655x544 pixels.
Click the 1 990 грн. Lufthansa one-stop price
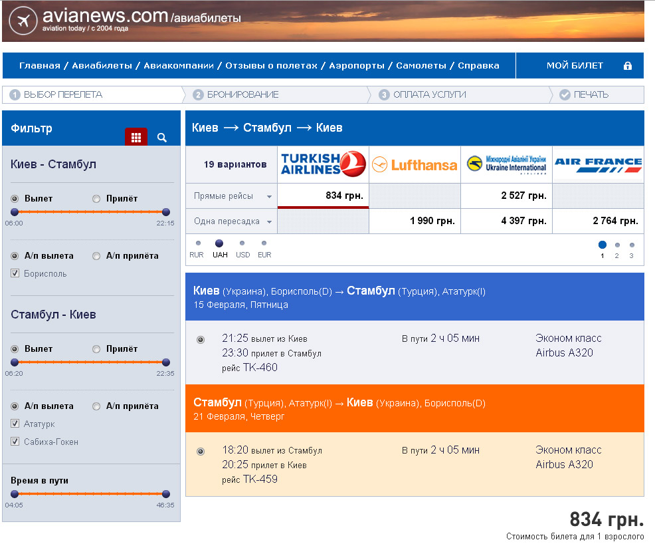[432, 221]
